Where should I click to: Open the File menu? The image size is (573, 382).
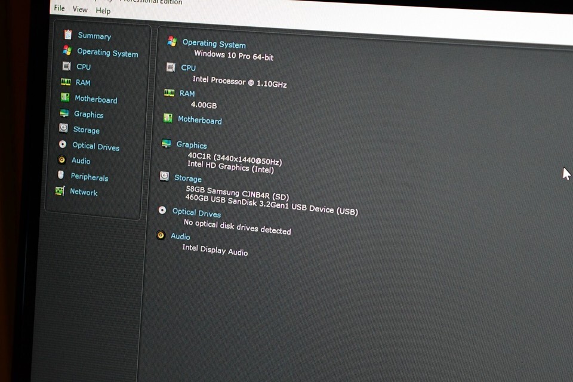(x=59, y=8)
